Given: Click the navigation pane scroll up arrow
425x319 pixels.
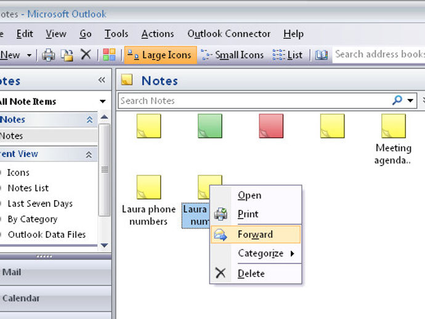Looking at the screenshot, I should 104,117.
